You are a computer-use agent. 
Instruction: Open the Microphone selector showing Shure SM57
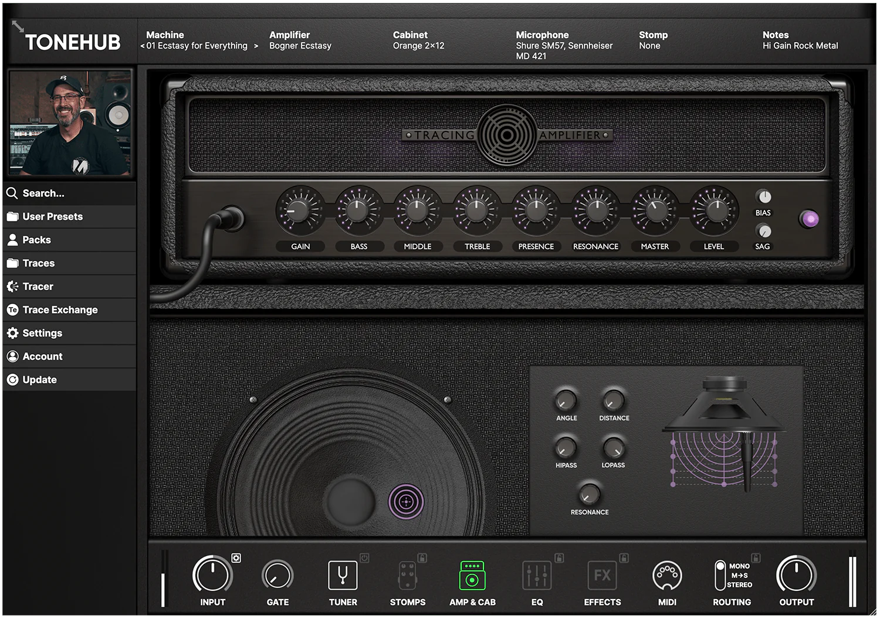564,46
